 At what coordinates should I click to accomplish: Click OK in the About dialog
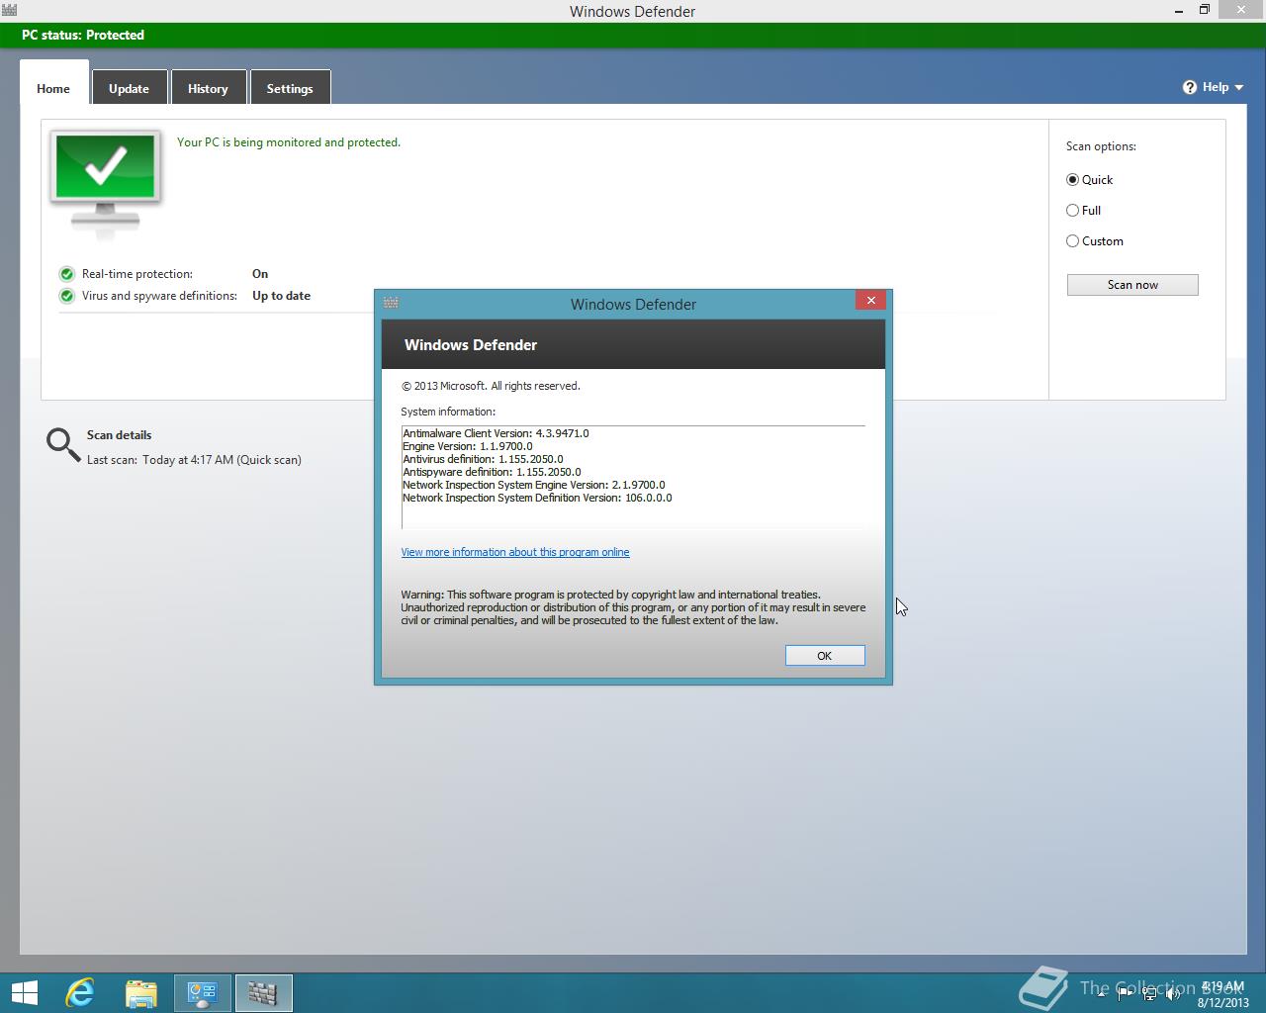click(825, 656)
